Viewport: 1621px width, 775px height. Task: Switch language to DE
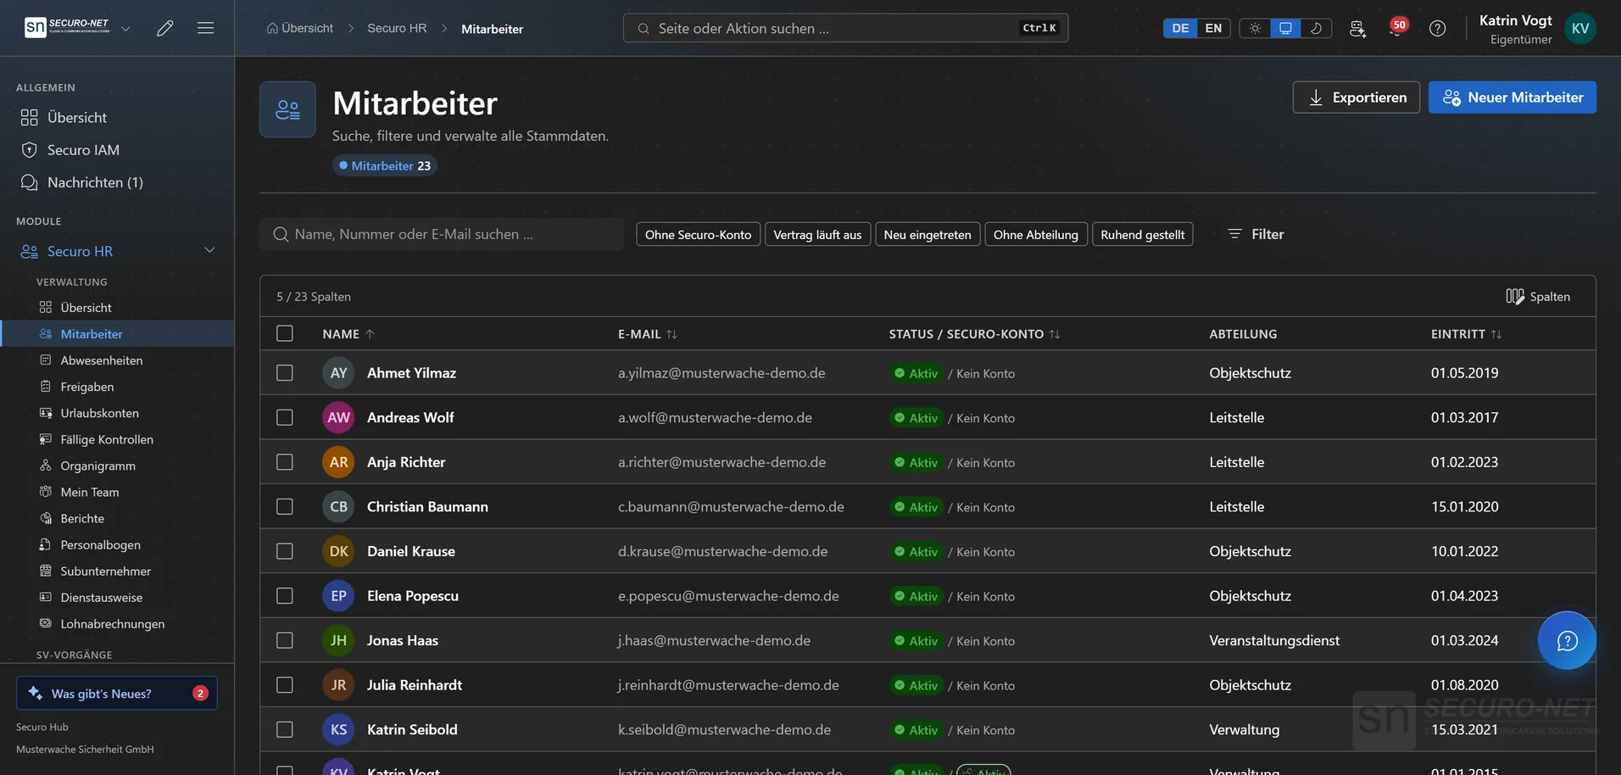pyautogui.click(x=1180, y=28)
